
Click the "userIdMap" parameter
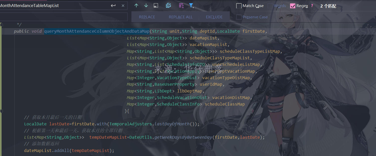[x=211, y=84]
